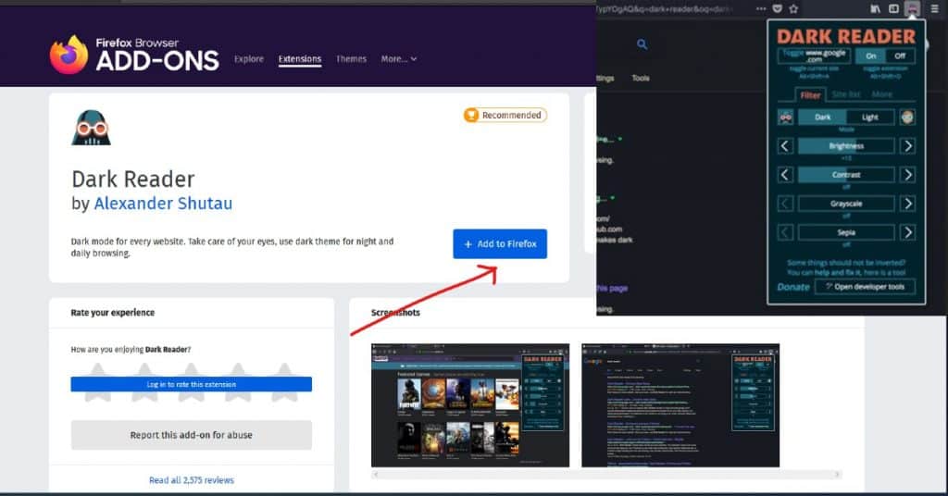Image resolution: width=948 pixels, height=496 pixels.
Task: Open the second screenshot showing Google results
Action: click(x=680, y=405)
